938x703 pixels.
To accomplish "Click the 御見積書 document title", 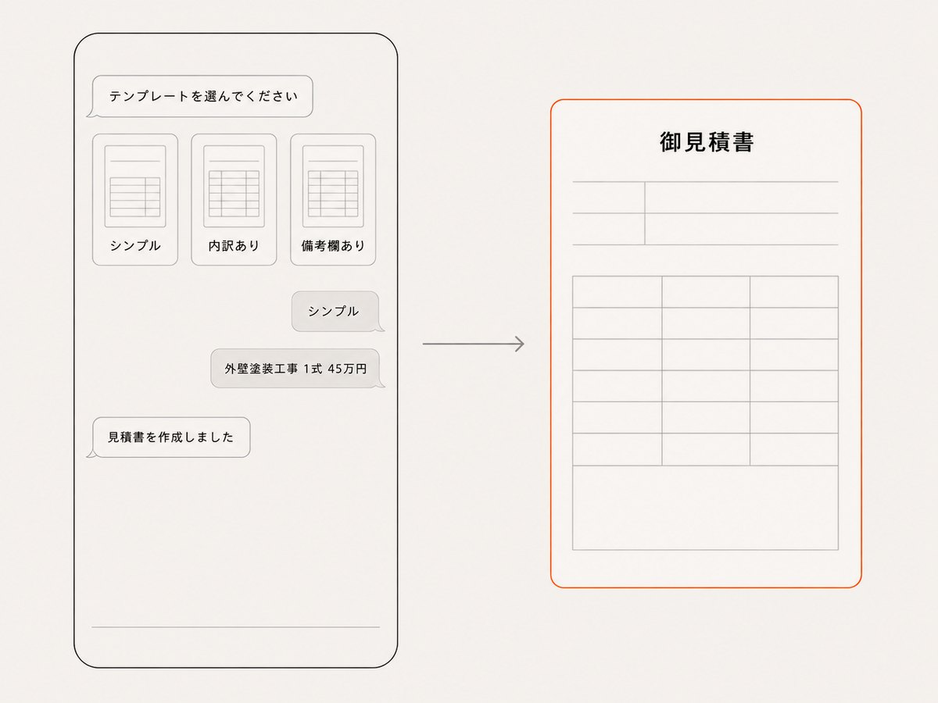I will point(707,143).
